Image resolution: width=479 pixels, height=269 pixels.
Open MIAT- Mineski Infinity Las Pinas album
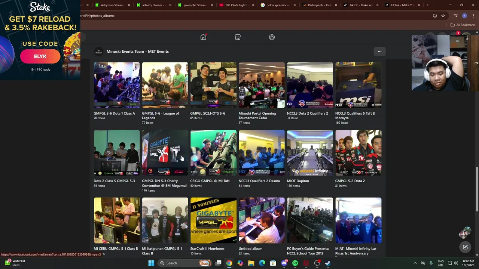tap(358, 220)
